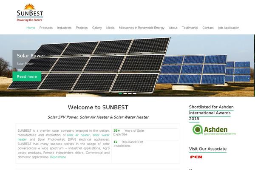Click the 35+ Years of Solar Expertise stat
The width and height of the screenshot is (255, 170).
pyautogui.click(x=129, y=133)
